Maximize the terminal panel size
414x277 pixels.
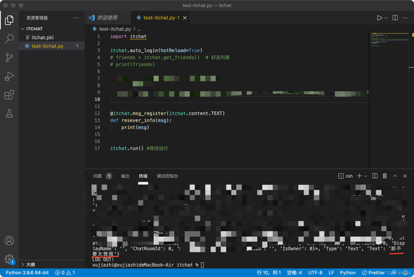click(x=395, y=176)
